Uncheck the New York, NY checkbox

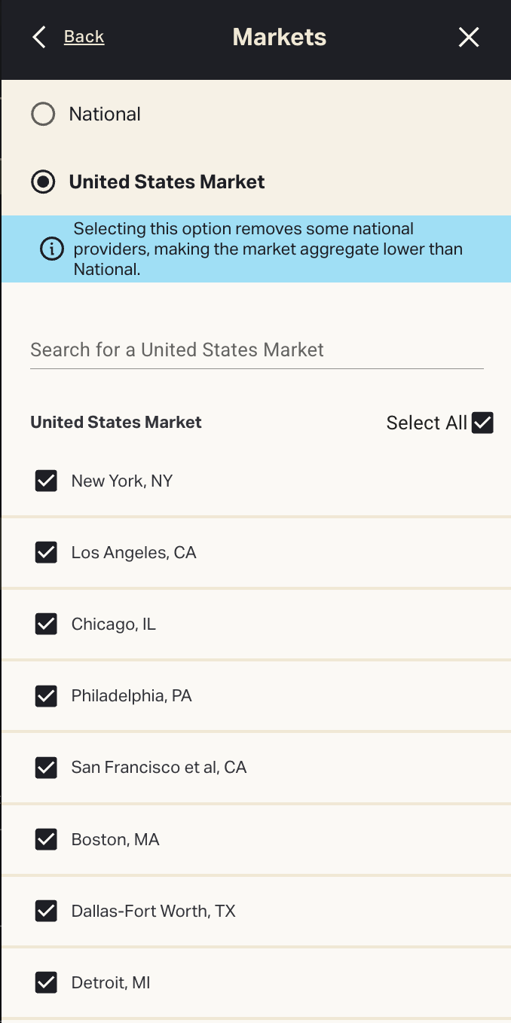47,481
